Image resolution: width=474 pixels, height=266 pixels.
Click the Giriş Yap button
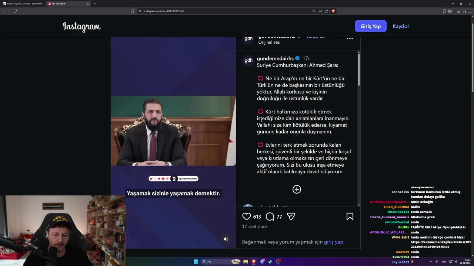click(x=371, y=26)
